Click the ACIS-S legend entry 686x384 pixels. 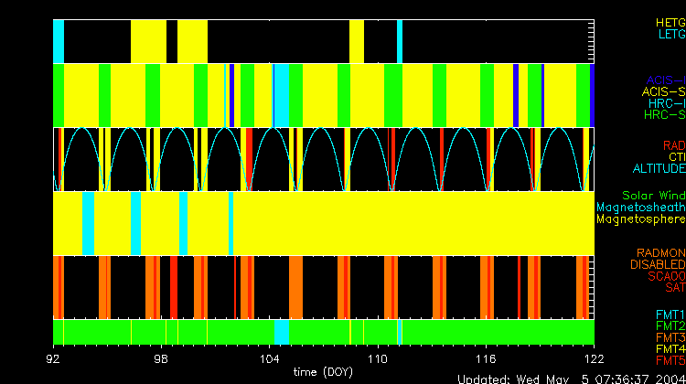663,91
